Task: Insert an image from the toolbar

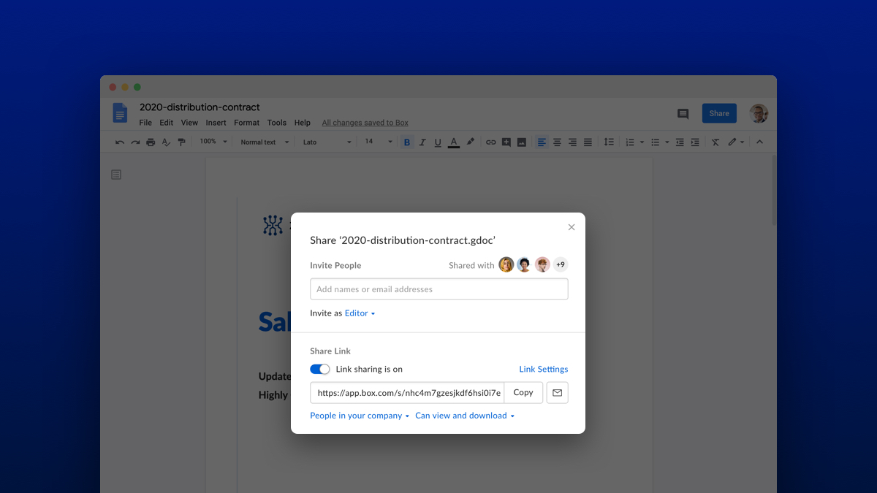Action: (521, 142)
